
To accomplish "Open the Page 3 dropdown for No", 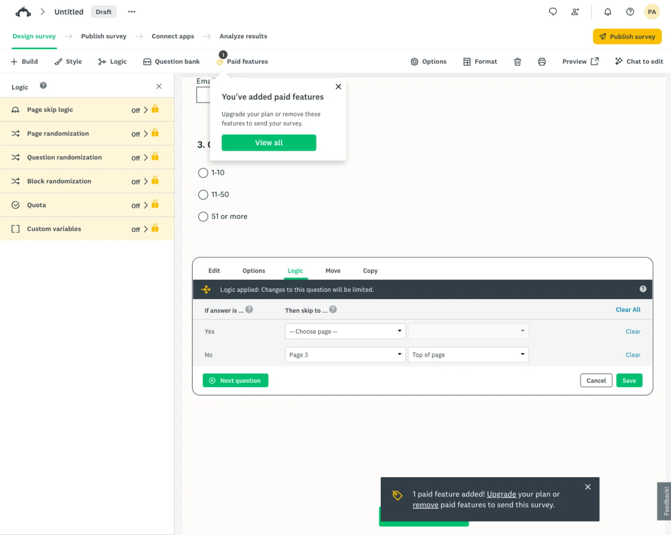I will pyautogui.click(x=345, y=355).
